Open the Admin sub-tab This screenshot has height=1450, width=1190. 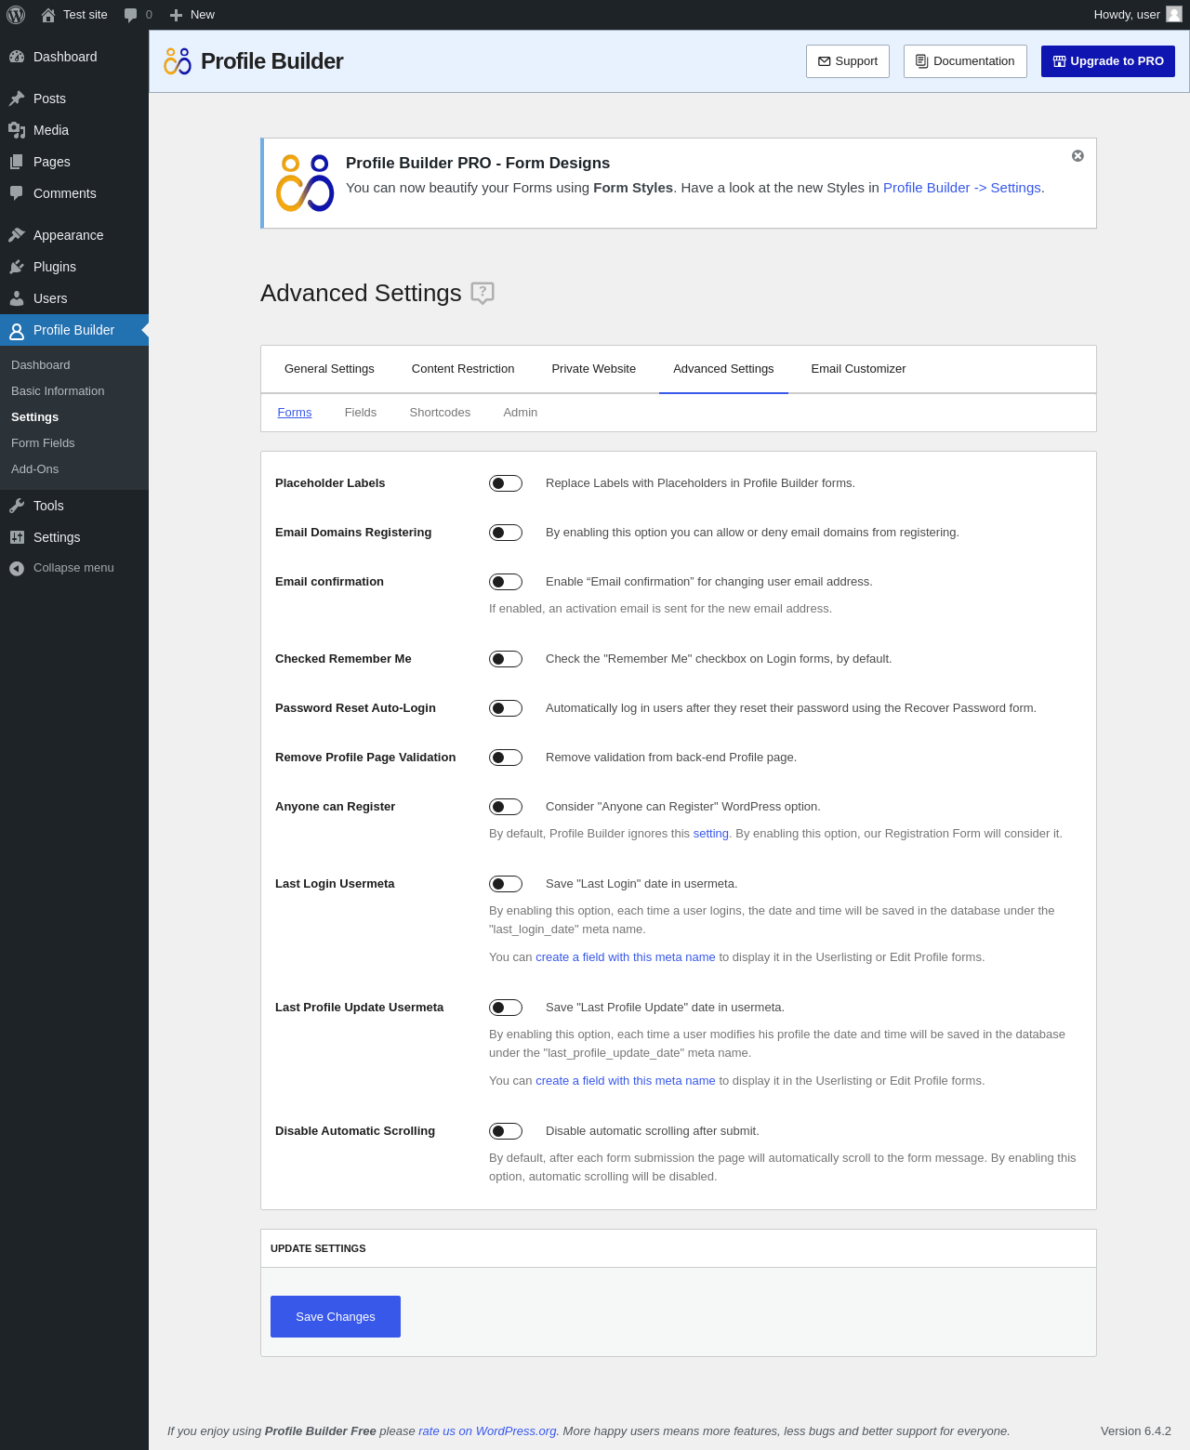click(521, 413)
